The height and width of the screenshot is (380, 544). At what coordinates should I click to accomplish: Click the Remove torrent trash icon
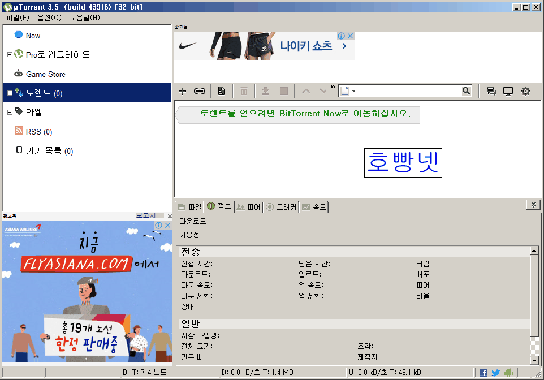coord(244,91)
